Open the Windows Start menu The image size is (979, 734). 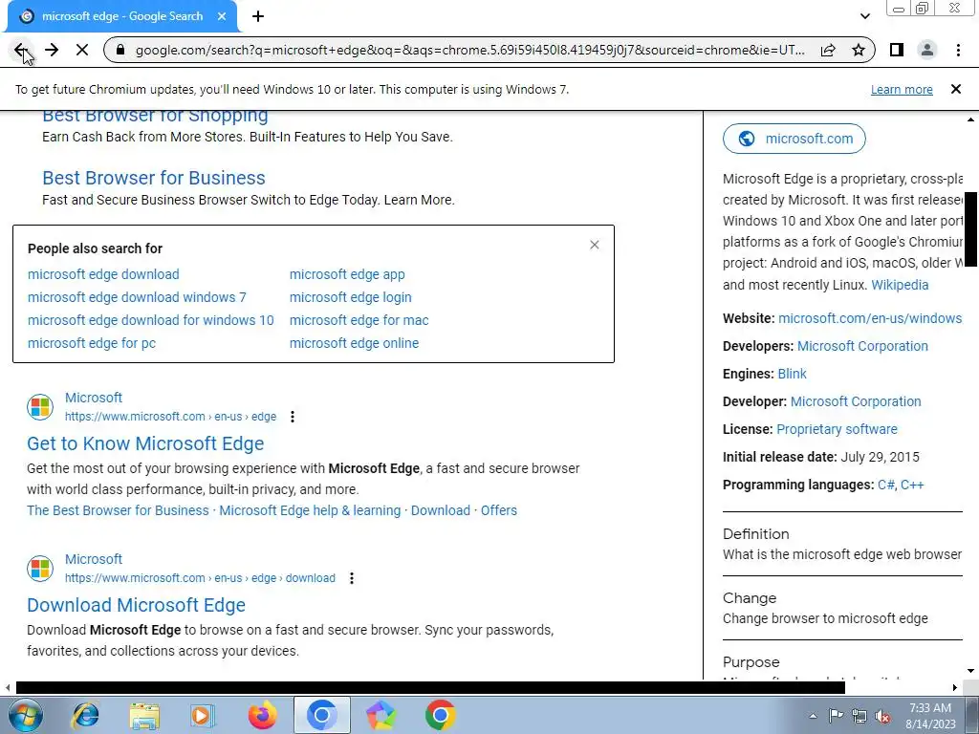click(x=25, y=715)
